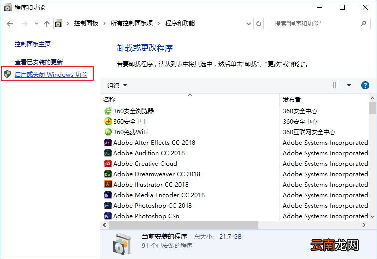
Task: Expand the view options dropdown arrow
Action: pyautogui.click(x=349, y=85)
